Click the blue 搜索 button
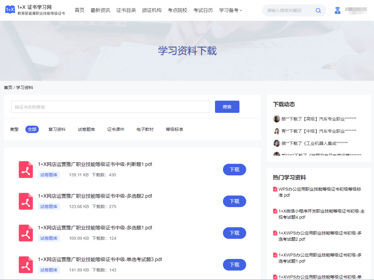The height and width of the screenshot is (280, 374). click(x=227, y=107)
